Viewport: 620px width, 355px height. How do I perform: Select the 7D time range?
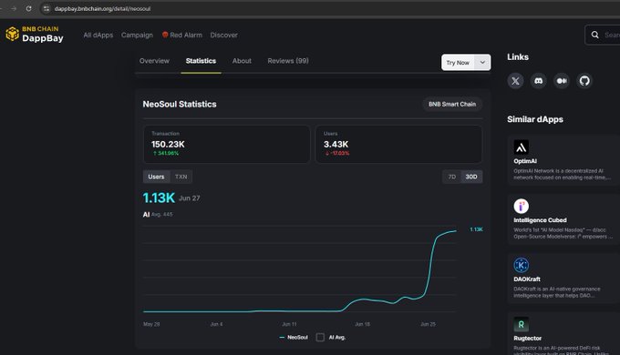click(452, 177)
